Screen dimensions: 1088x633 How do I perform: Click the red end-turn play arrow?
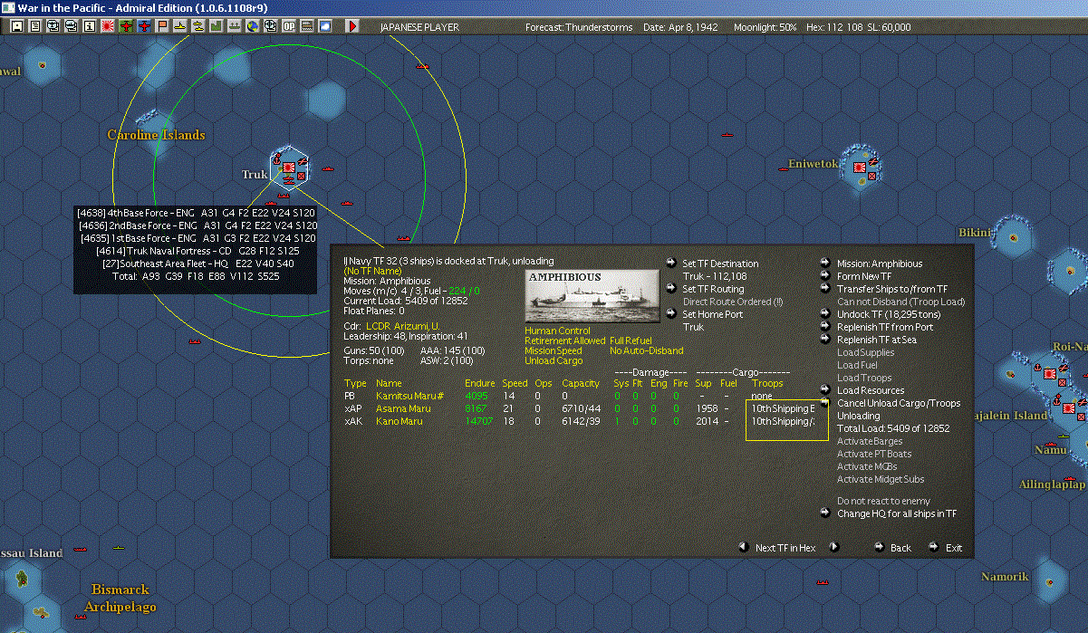[352, 26]
